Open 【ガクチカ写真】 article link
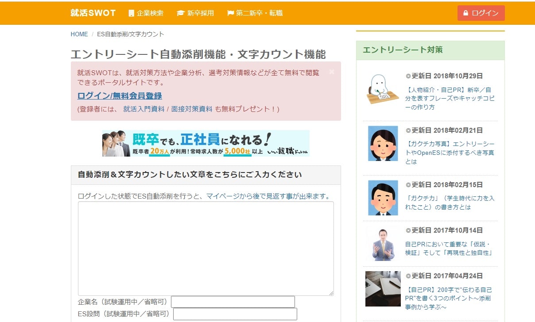This screenshot has width=535, height=322. (x=450, y=153)
